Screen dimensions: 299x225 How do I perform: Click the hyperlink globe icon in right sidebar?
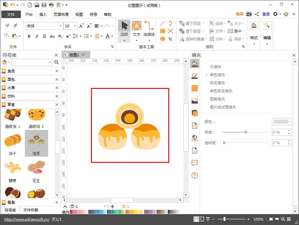(x=194, y=138)
